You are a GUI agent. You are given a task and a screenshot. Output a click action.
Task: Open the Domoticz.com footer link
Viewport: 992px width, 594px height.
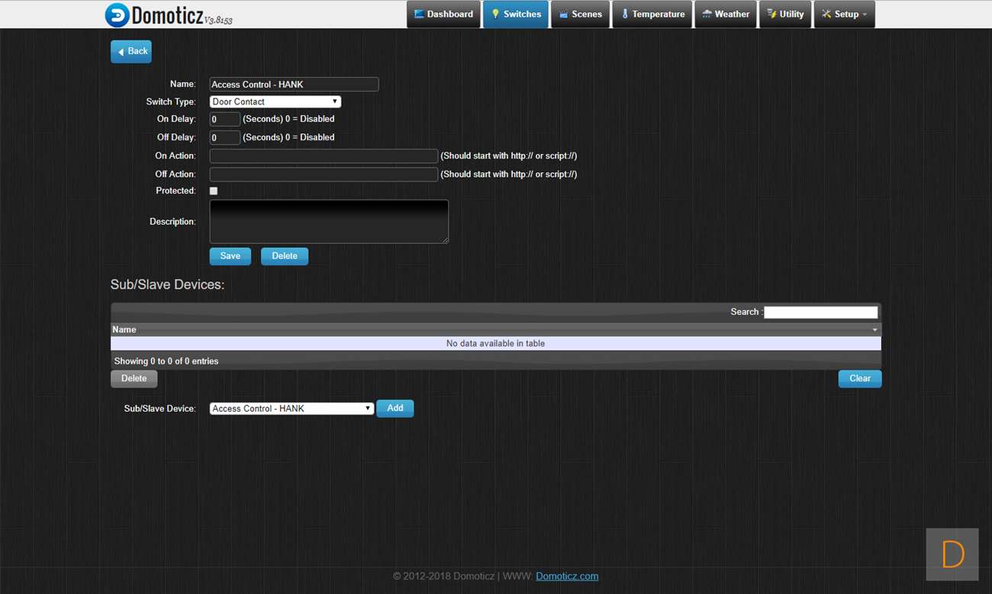coord(567,576)
